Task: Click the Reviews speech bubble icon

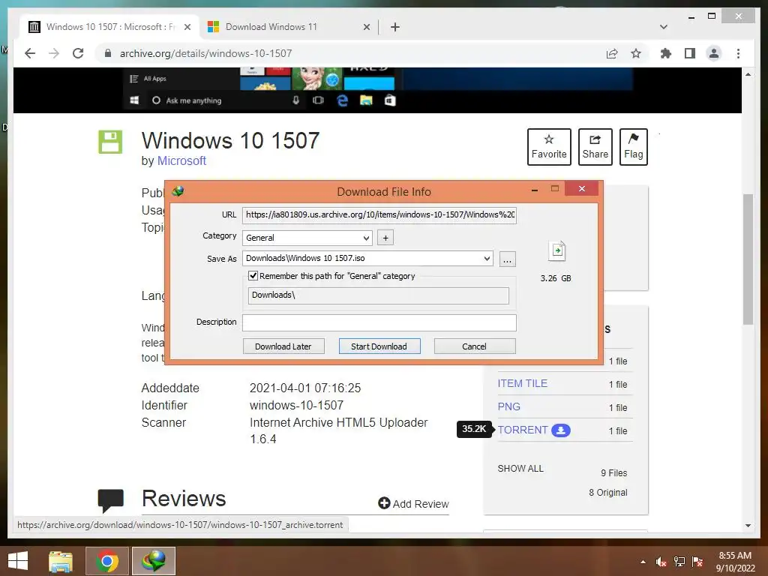Action: [x=111, y=499]
